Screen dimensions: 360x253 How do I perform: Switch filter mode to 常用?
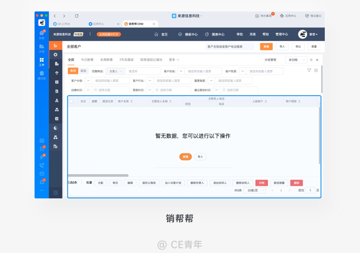[73, 71]
